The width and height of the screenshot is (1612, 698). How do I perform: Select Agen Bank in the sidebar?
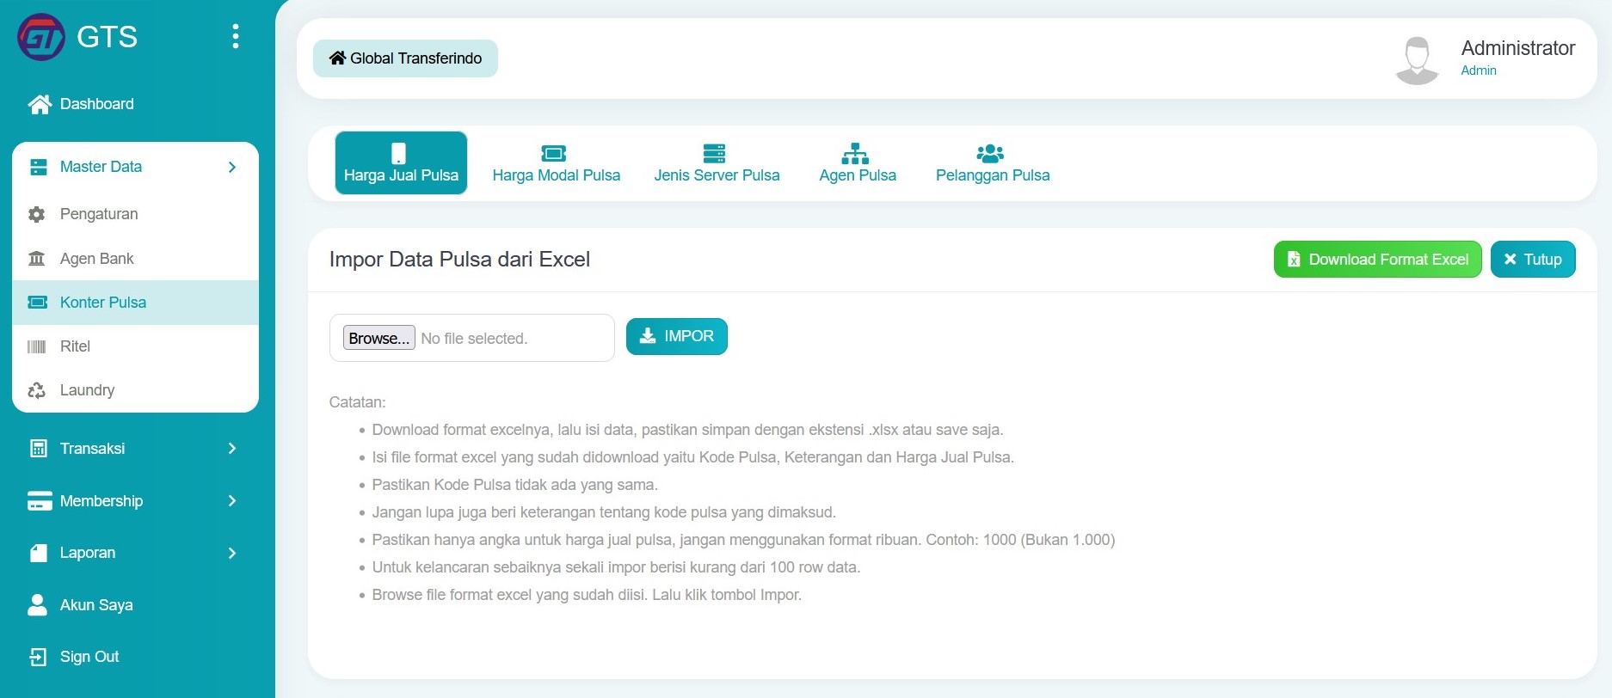pos(135,259)
